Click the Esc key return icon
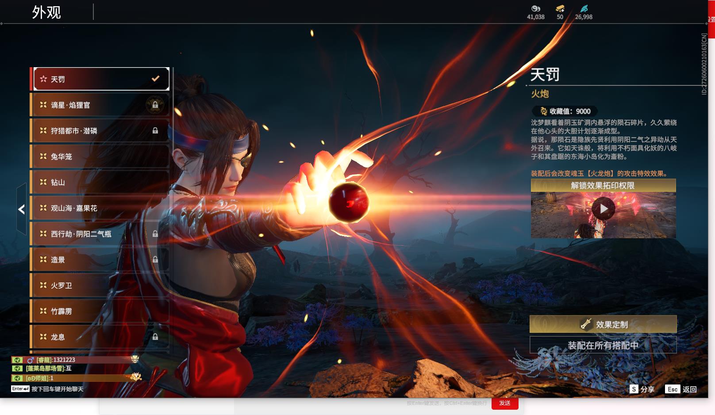Image resolution: width=715 pixels, height=415 pixels. (673, 389)
